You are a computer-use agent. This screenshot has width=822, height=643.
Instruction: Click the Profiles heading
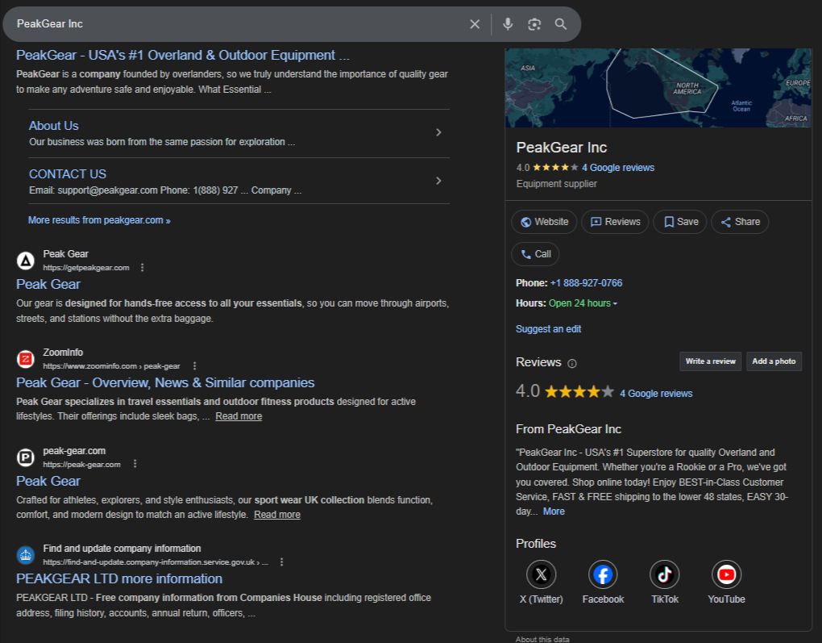coord(536,544)
